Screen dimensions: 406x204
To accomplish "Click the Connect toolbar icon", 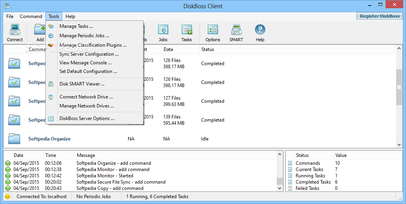I will (x=15, y=33).
